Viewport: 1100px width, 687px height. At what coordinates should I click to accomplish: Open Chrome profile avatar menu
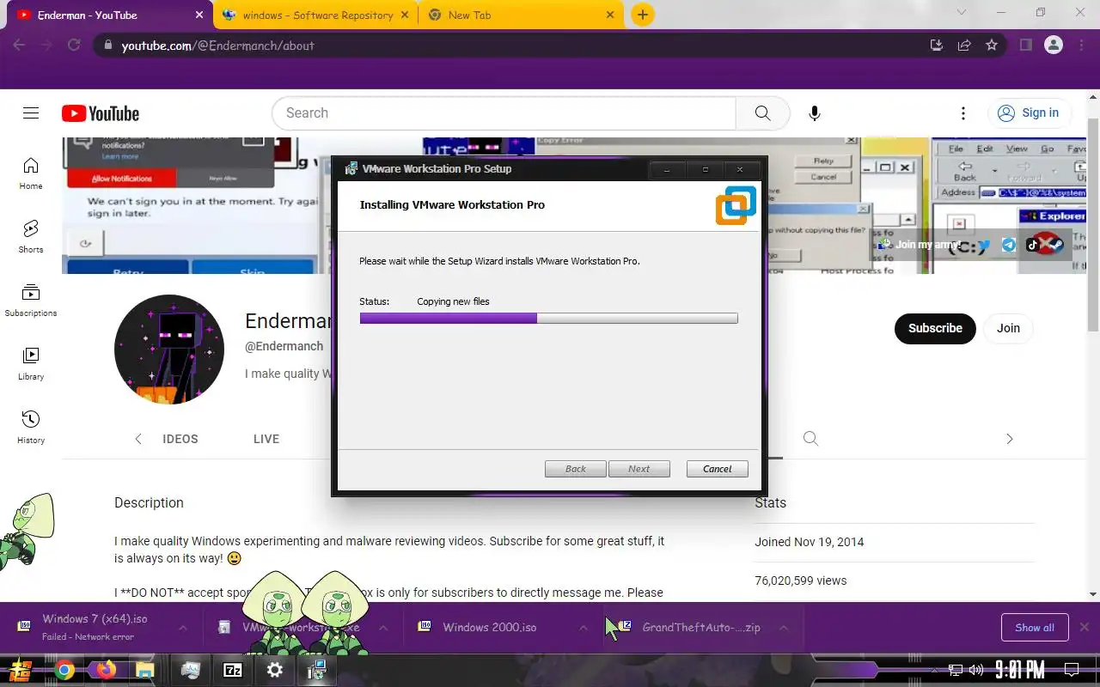(x=1054, y=46)
